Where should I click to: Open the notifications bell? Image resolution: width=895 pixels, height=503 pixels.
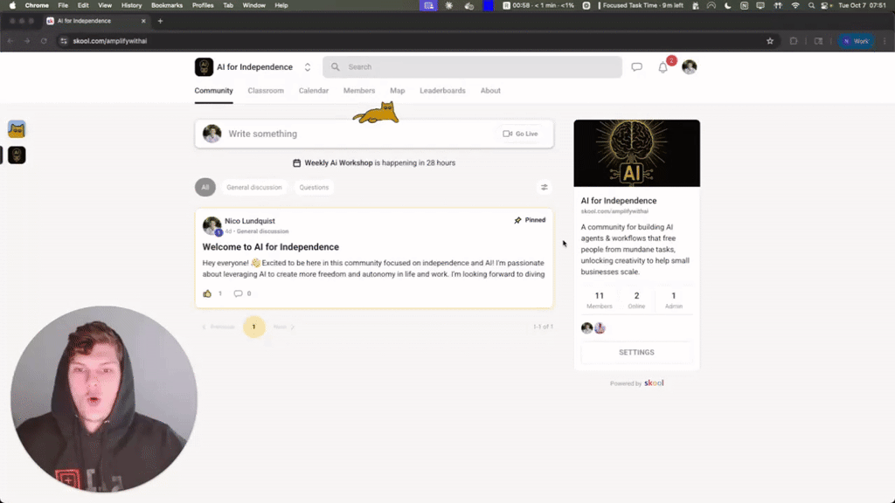point(663,67)
